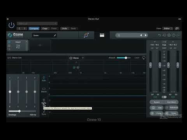Click the mono sum circles icon
Viewport: 187px width, 140px height.
point(153,108)
